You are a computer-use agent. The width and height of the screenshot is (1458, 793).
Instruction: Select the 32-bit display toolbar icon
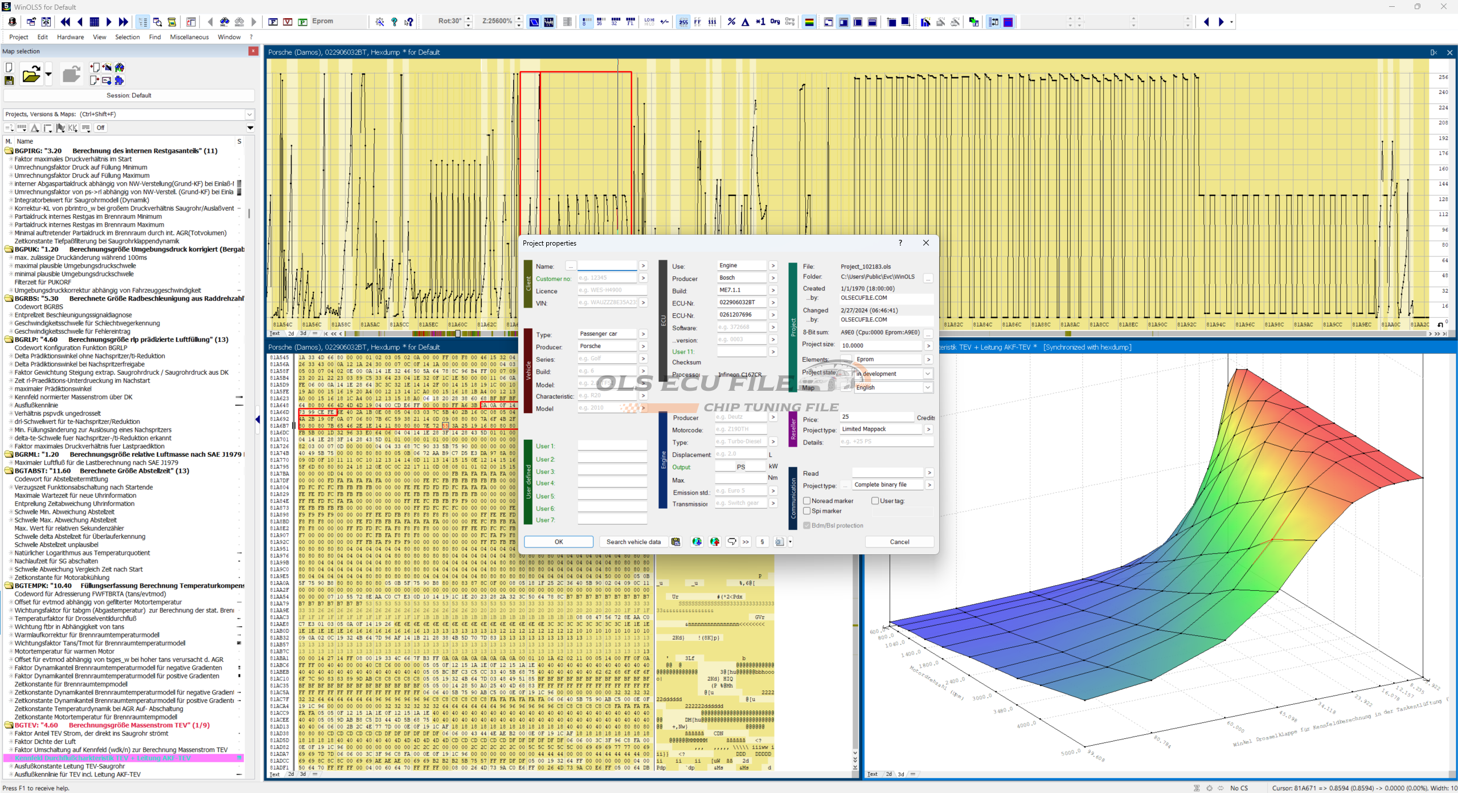point(615,22)
